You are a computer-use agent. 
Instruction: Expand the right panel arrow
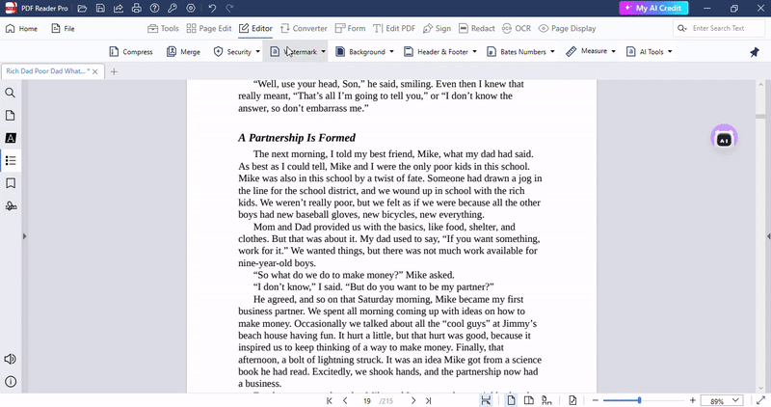click(x=768, y=236)
